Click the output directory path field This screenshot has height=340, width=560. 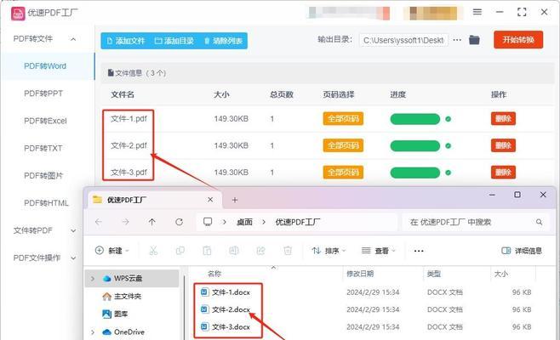403,40
